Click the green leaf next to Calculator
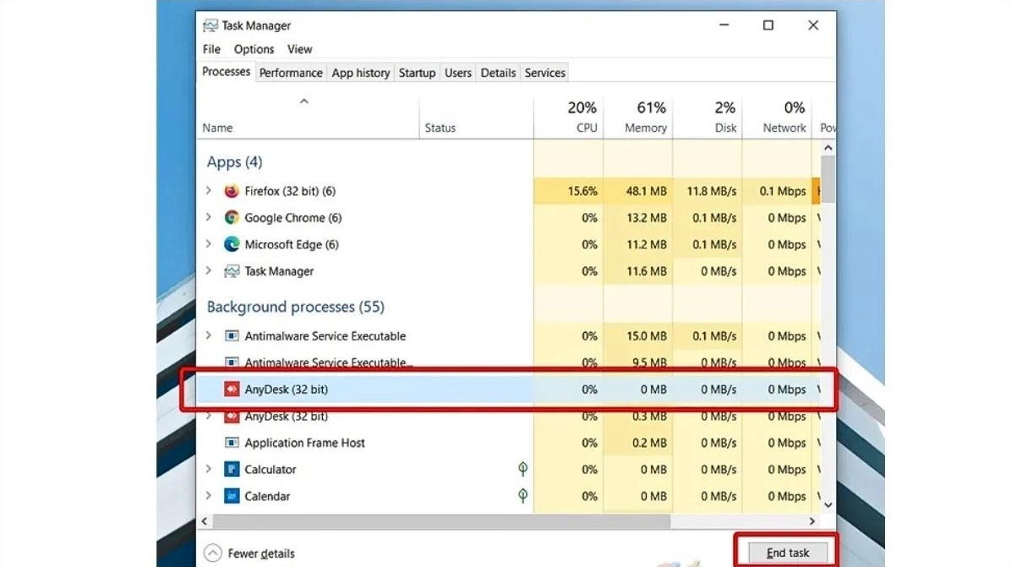 click(523, 469)
